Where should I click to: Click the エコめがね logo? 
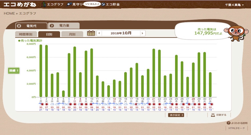pyautogui.click(x=20, y=4)
